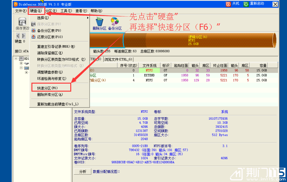Open the 工具(T) menu

coord(66,11)
